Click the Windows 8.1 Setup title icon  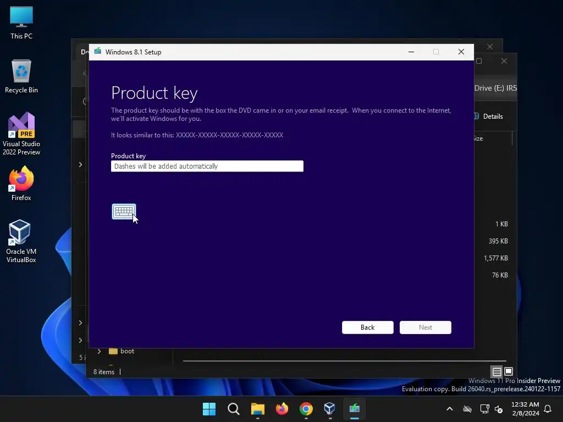pos(98,51)
